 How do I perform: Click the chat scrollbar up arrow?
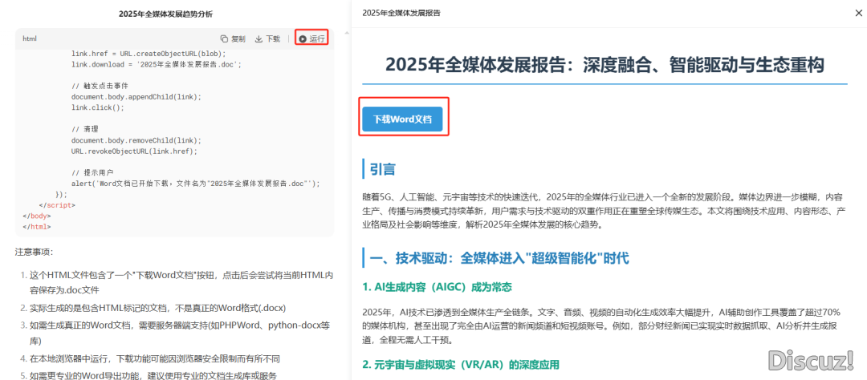tap(347, 33)
